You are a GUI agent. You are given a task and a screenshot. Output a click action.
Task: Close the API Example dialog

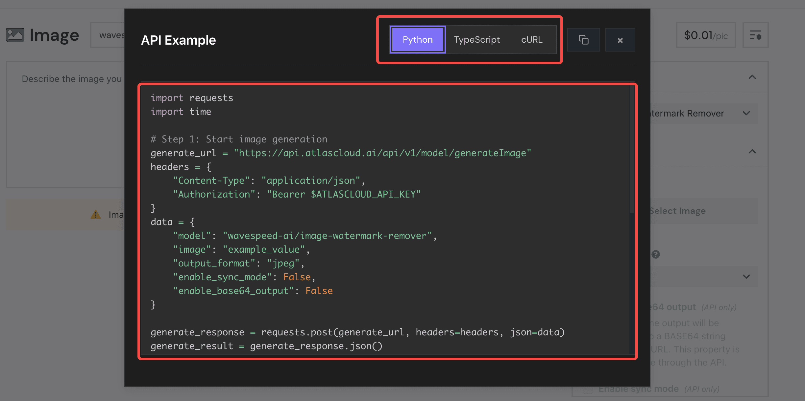(620, 40)
